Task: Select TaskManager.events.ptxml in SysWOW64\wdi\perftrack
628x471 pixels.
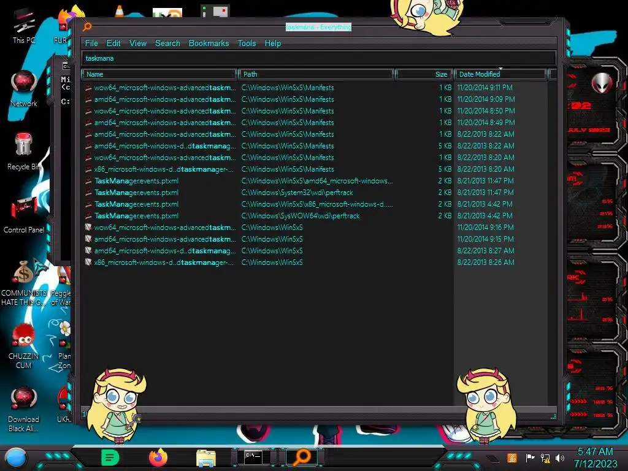Action: (x=137, y=216)
